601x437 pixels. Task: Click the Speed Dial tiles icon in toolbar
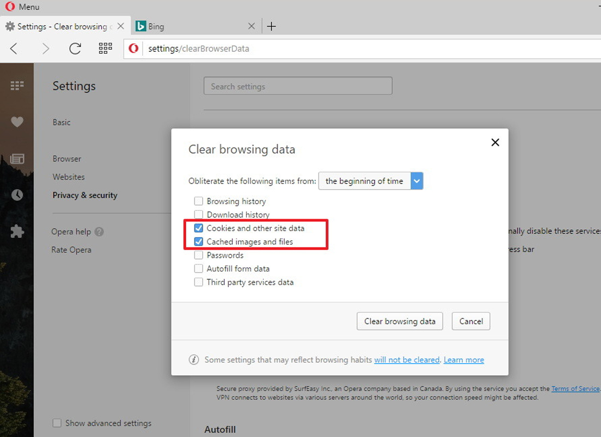[105, 48]
